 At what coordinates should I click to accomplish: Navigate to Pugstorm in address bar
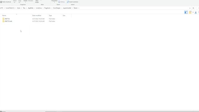(47, 8)
